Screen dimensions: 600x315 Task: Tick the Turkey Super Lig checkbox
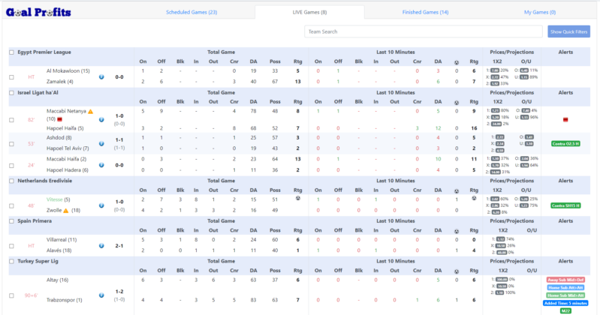click(11, 262)
